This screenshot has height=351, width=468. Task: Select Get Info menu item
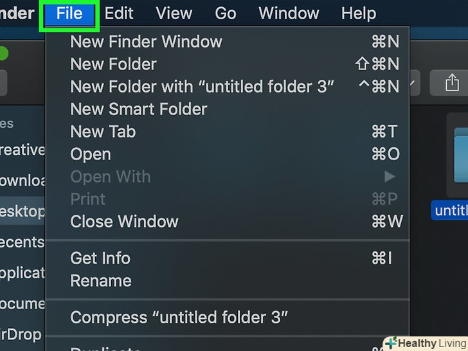pyautogui.click(x=100, y=258)
